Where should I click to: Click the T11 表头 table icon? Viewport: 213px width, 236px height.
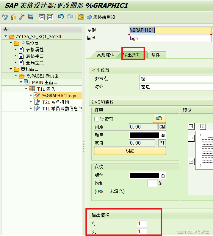point(32,89)
